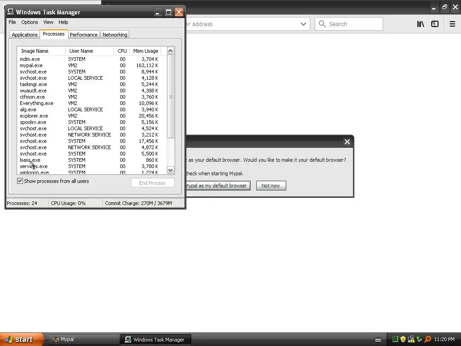461x346 pixels.
Task: Click the keyboard language bar icon in taskbar
Action: (378, 340)
